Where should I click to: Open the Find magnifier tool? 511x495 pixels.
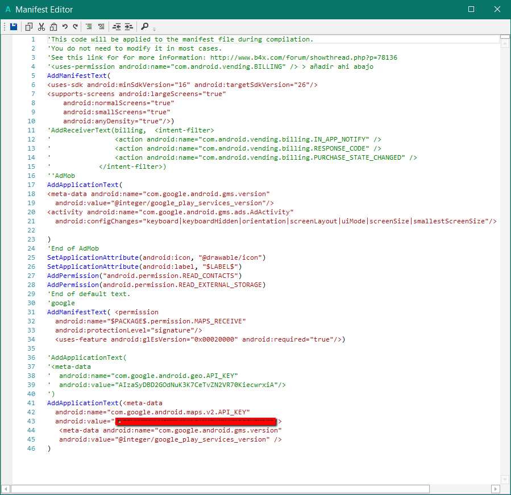click(x=145, y=27)
